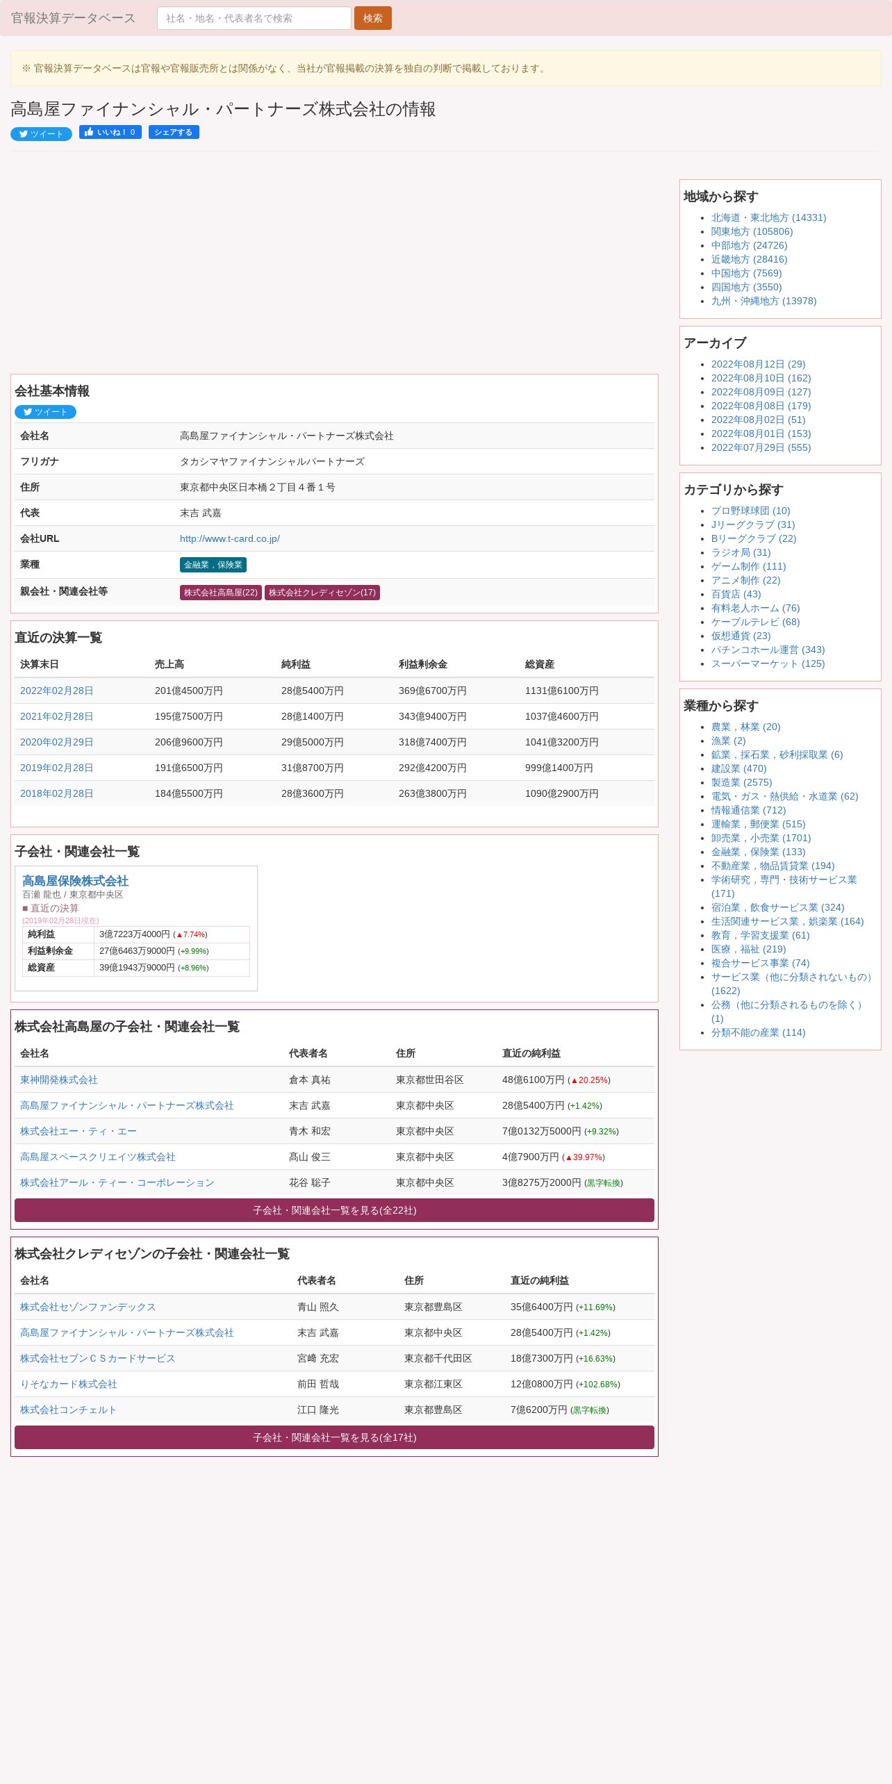Open the 2022年02月28日 settlement
Viewport: 892px width, 1784px height.
56,691
